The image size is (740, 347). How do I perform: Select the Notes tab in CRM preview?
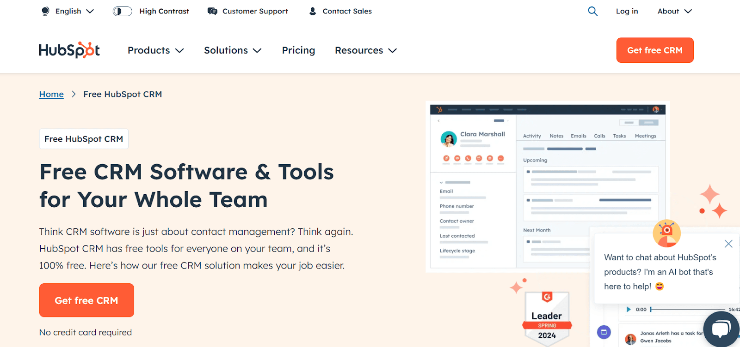[x=556, y=136]
